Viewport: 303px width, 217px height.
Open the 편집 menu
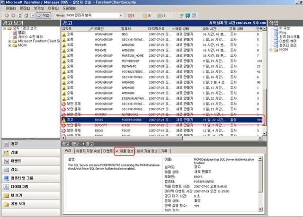click(x=25, y=9)
